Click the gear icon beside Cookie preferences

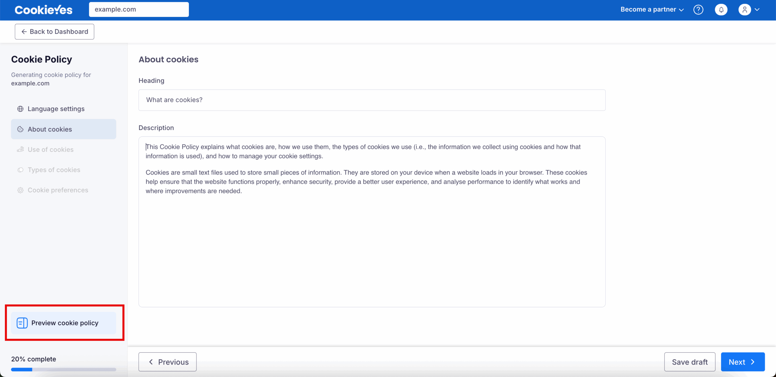pos(20,190)
